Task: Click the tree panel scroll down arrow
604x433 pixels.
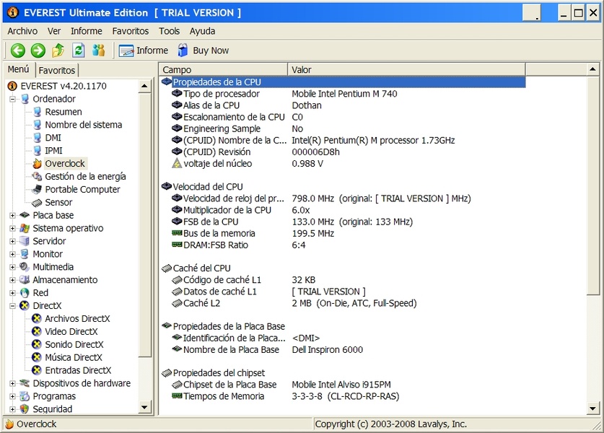Action: [x=145, y=408]
